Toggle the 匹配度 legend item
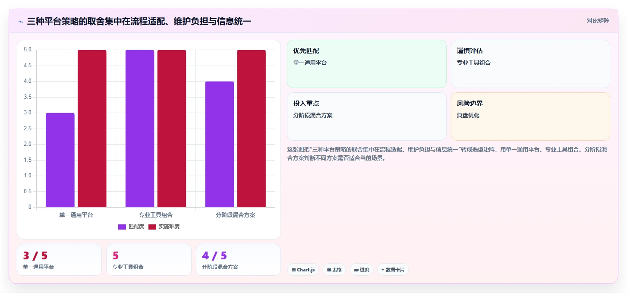Screen dimensions: 627x293 tap(131, 227)
